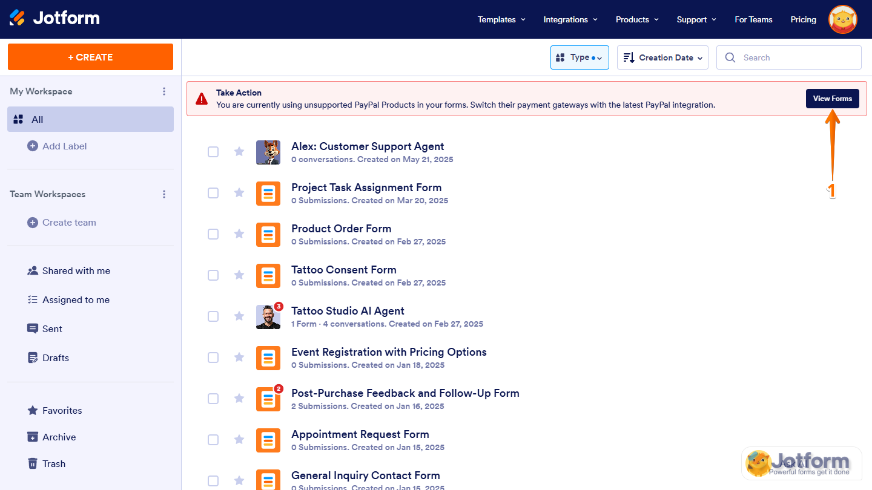Click View Forms in PayPal alert
872x490 pixels.
pos(832,99)
